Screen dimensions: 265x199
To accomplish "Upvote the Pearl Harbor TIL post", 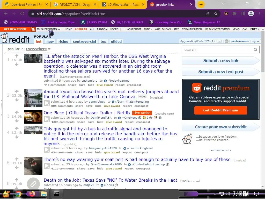I will [x=17, y=56].
